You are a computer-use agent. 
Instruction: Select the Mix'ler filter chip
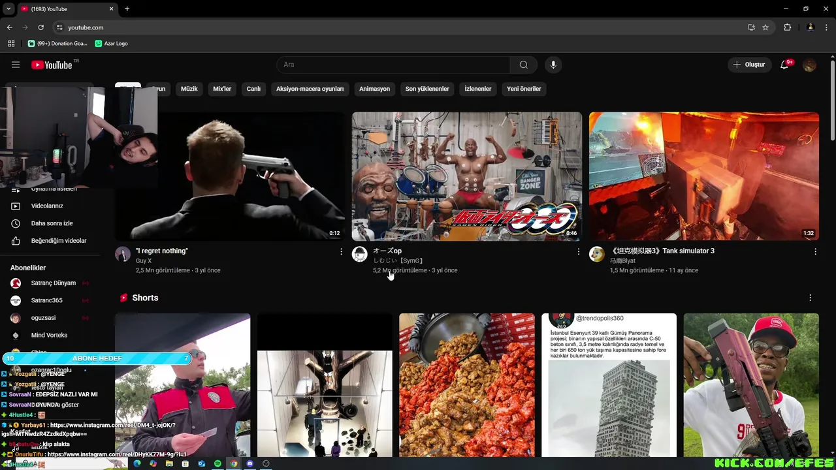(222, 89)
